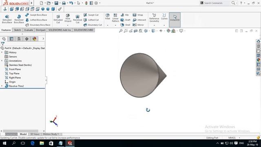Open the Features tab
Screen dimensions: 261x147
(6, 30)
